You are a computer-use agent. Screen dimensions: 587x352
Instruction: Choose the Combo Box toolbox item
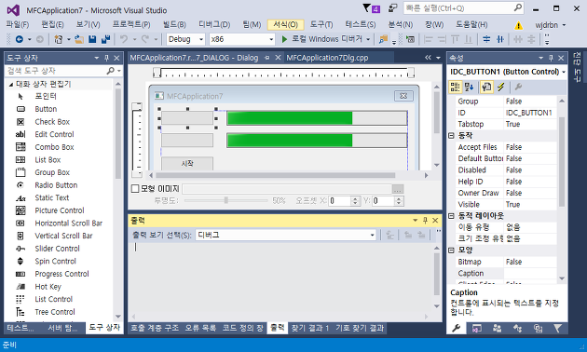click(54, 147)
